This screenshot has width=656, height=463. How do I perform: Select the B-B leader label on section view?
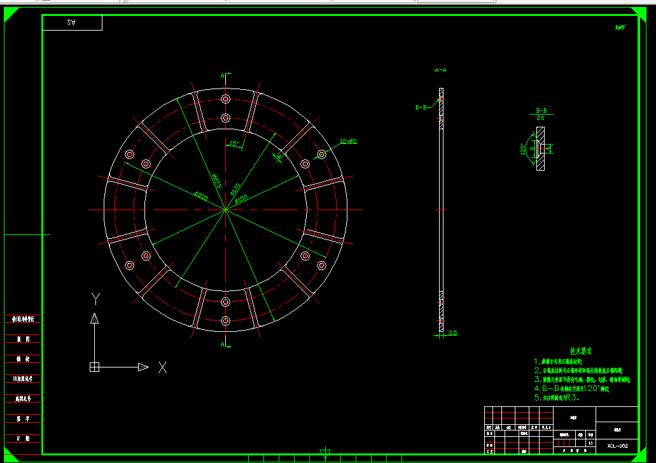click(421, 108)
